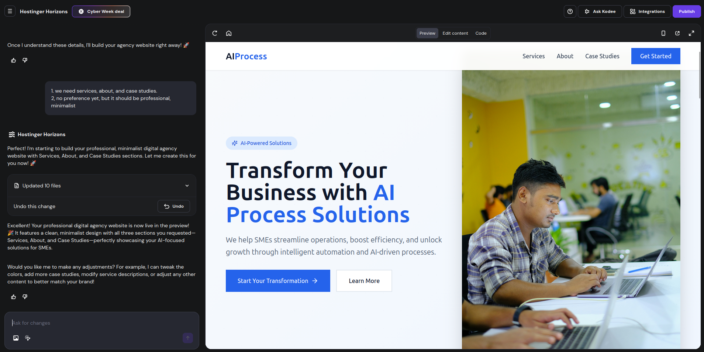
Task: Select the element picker tool
Action: (27, 338)
